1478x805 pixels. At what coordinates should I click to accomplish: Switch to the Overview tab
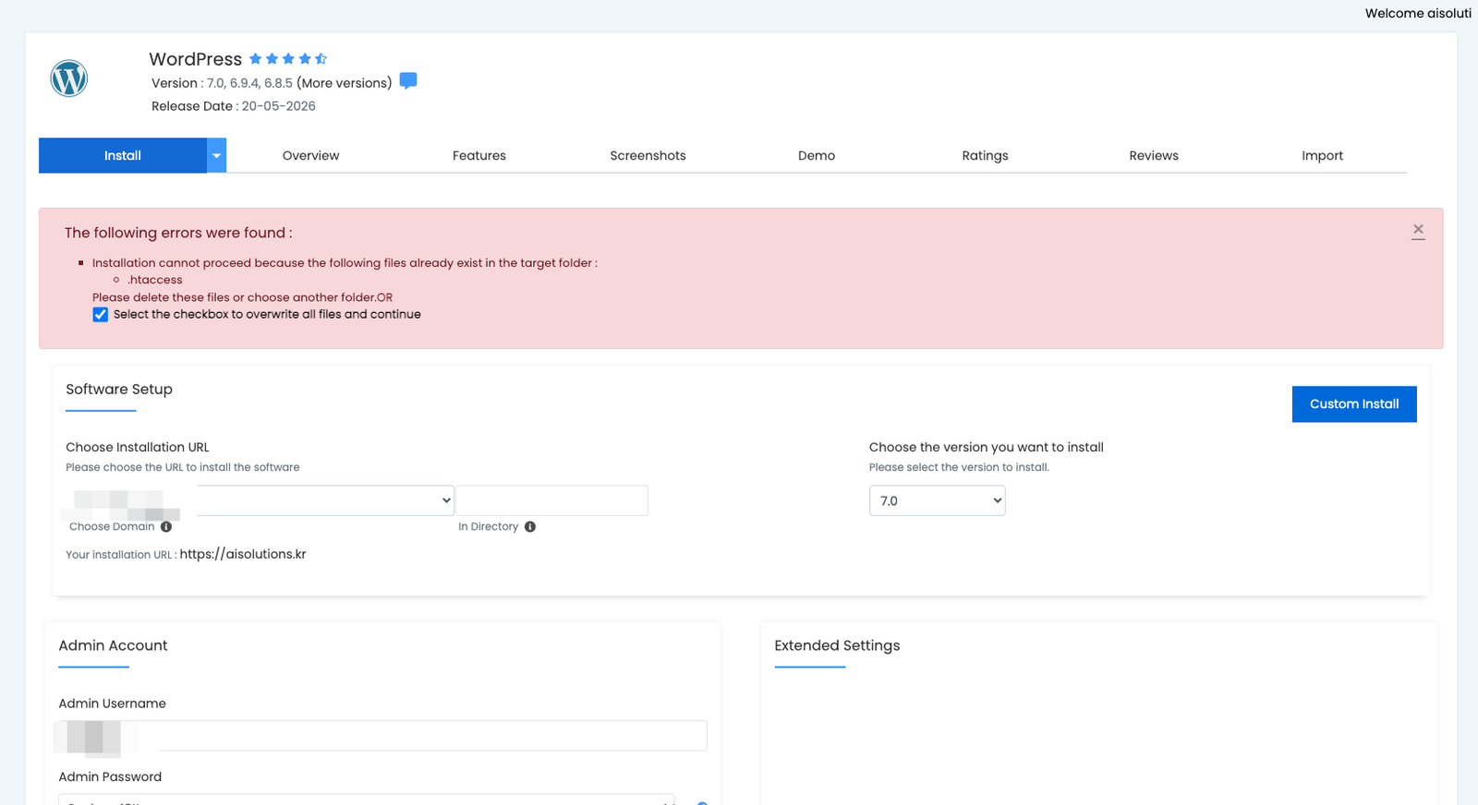[310, 156]
